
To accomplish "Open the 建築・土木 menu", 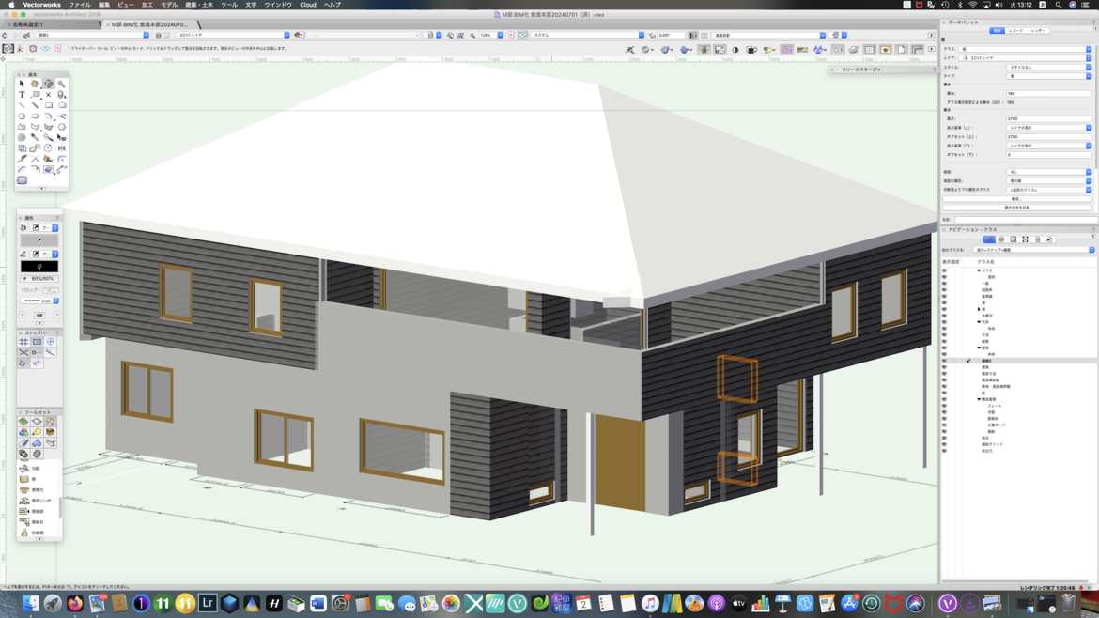I will coord(198,5).
